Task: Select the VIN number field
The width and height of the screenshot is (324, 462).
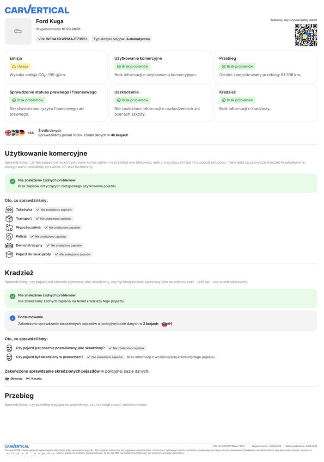Action: coord(62,39)
